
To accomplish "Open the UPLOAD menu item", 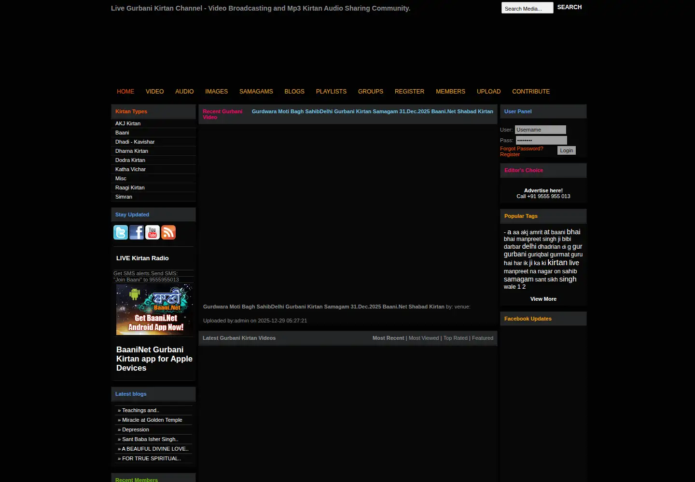I will click(488, 92).
